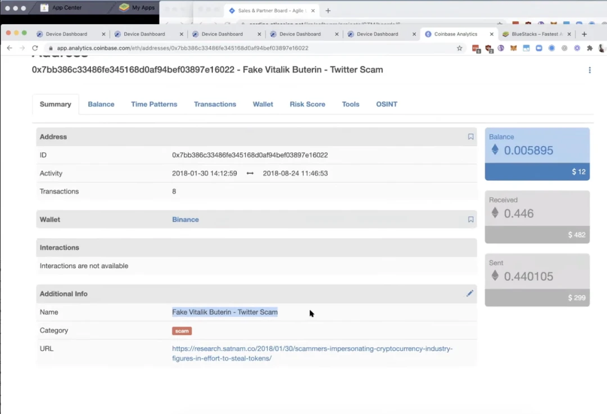The image size is (607, 414).
Task: Go back to the previous page
Action: click(10, 48)
